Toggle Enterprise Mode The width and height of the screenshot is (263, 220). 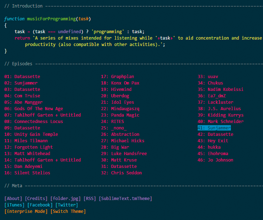click(26, 211)
